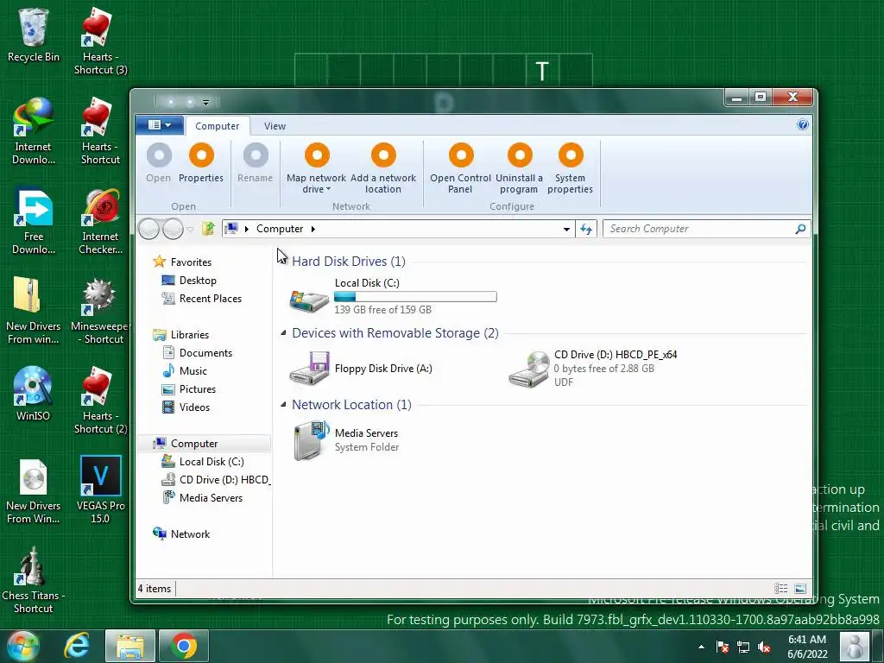
Task: Open Map network drive
Action: click(316, 168)
